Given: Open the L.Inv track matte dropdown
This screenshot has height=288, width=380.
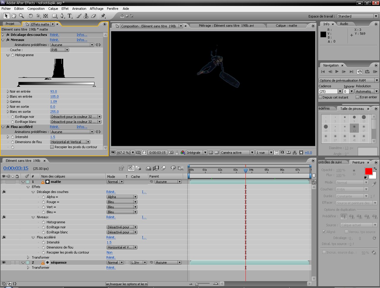Looking at the screenshot, I should [x=139, y=262].
